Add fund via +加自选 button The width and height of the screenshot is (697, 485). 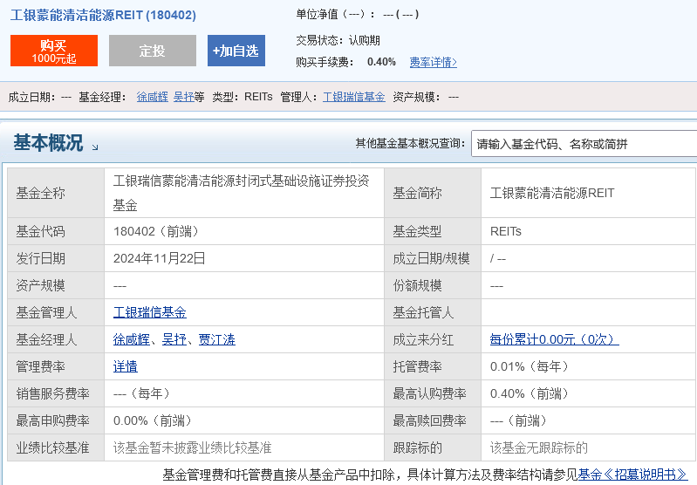coord(236,51)
